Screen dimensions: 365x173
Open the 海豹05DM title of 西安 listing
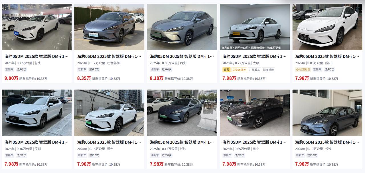[x=182, y=56]
